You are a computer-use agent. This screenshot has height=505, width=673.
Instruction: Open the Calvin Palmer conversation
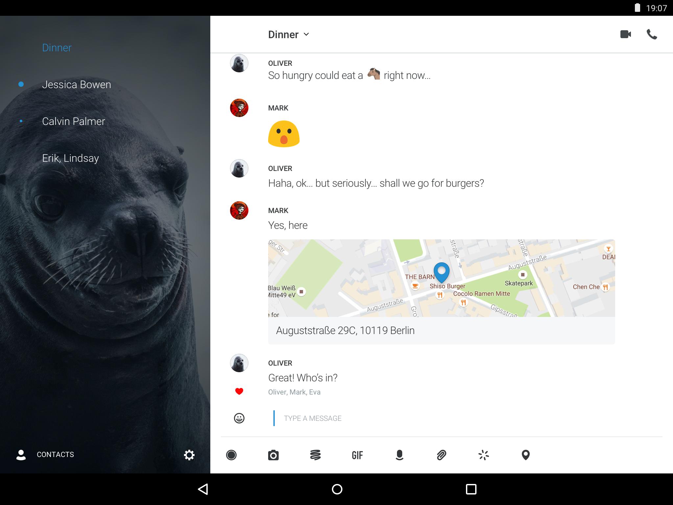[73, 121]
